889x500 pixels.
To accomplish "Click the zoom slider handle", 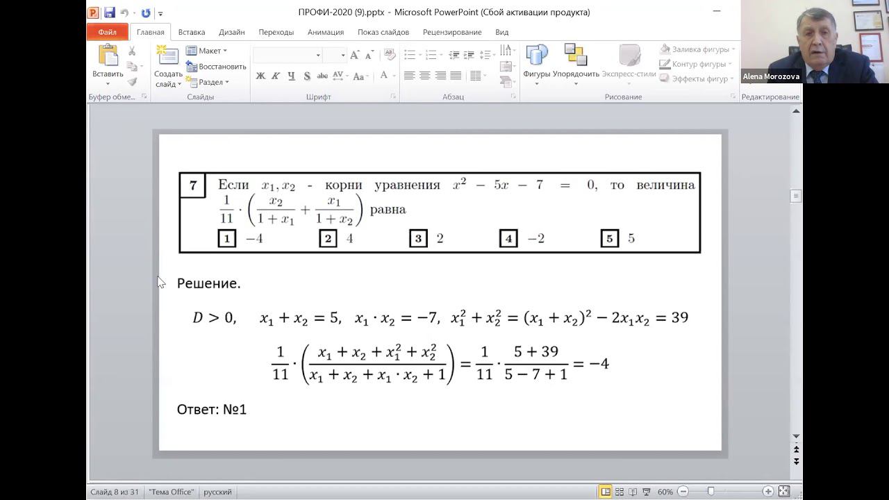I will (x=711, y=492).
